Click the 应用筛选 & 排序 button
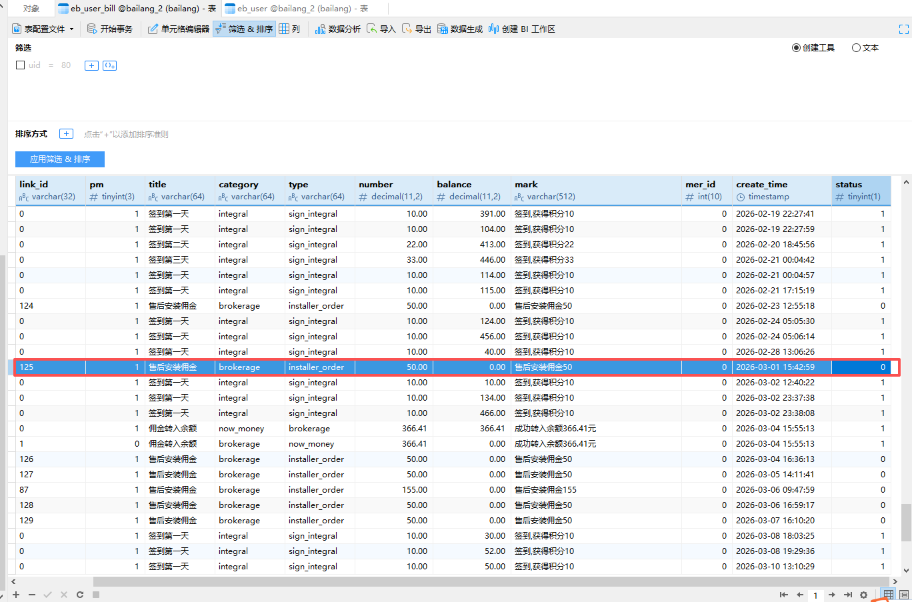912x602 pixels. coord(60,159)
